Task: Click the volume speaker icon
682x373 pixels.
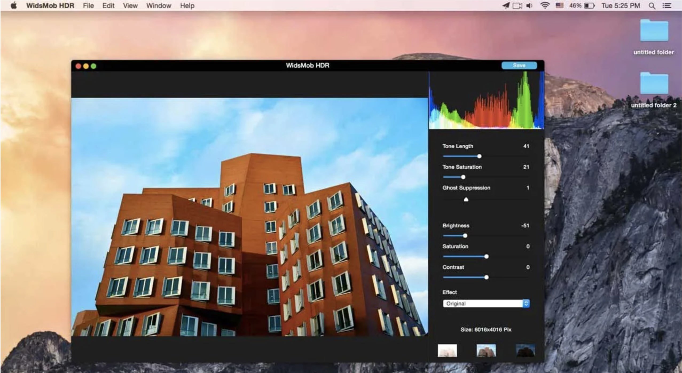Action: (x=529, y=6)
